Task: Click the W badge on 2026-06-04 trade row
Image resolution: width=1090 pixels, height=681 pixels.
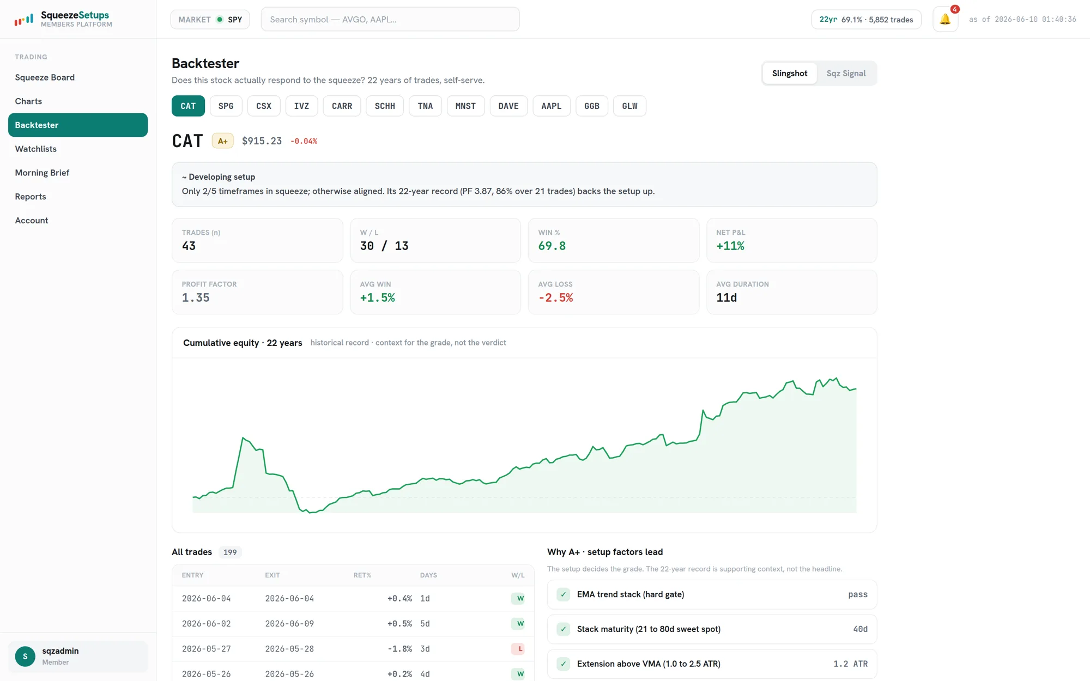Action: (x=518, y=598)
